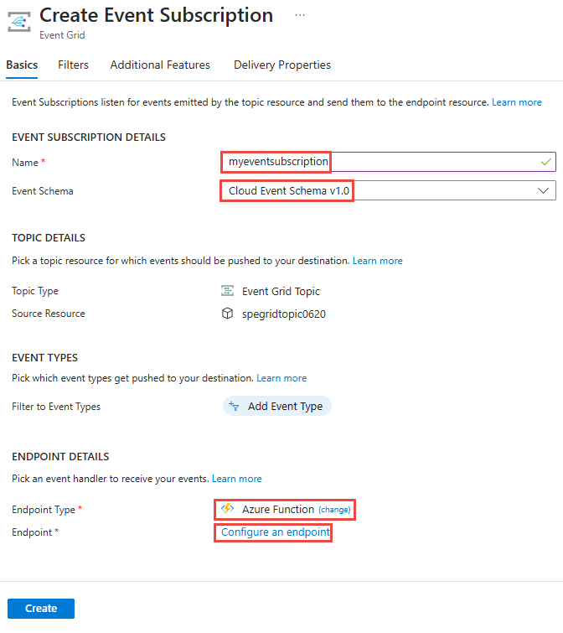Open Learn more link under Topic Details

tap(378, 261)
